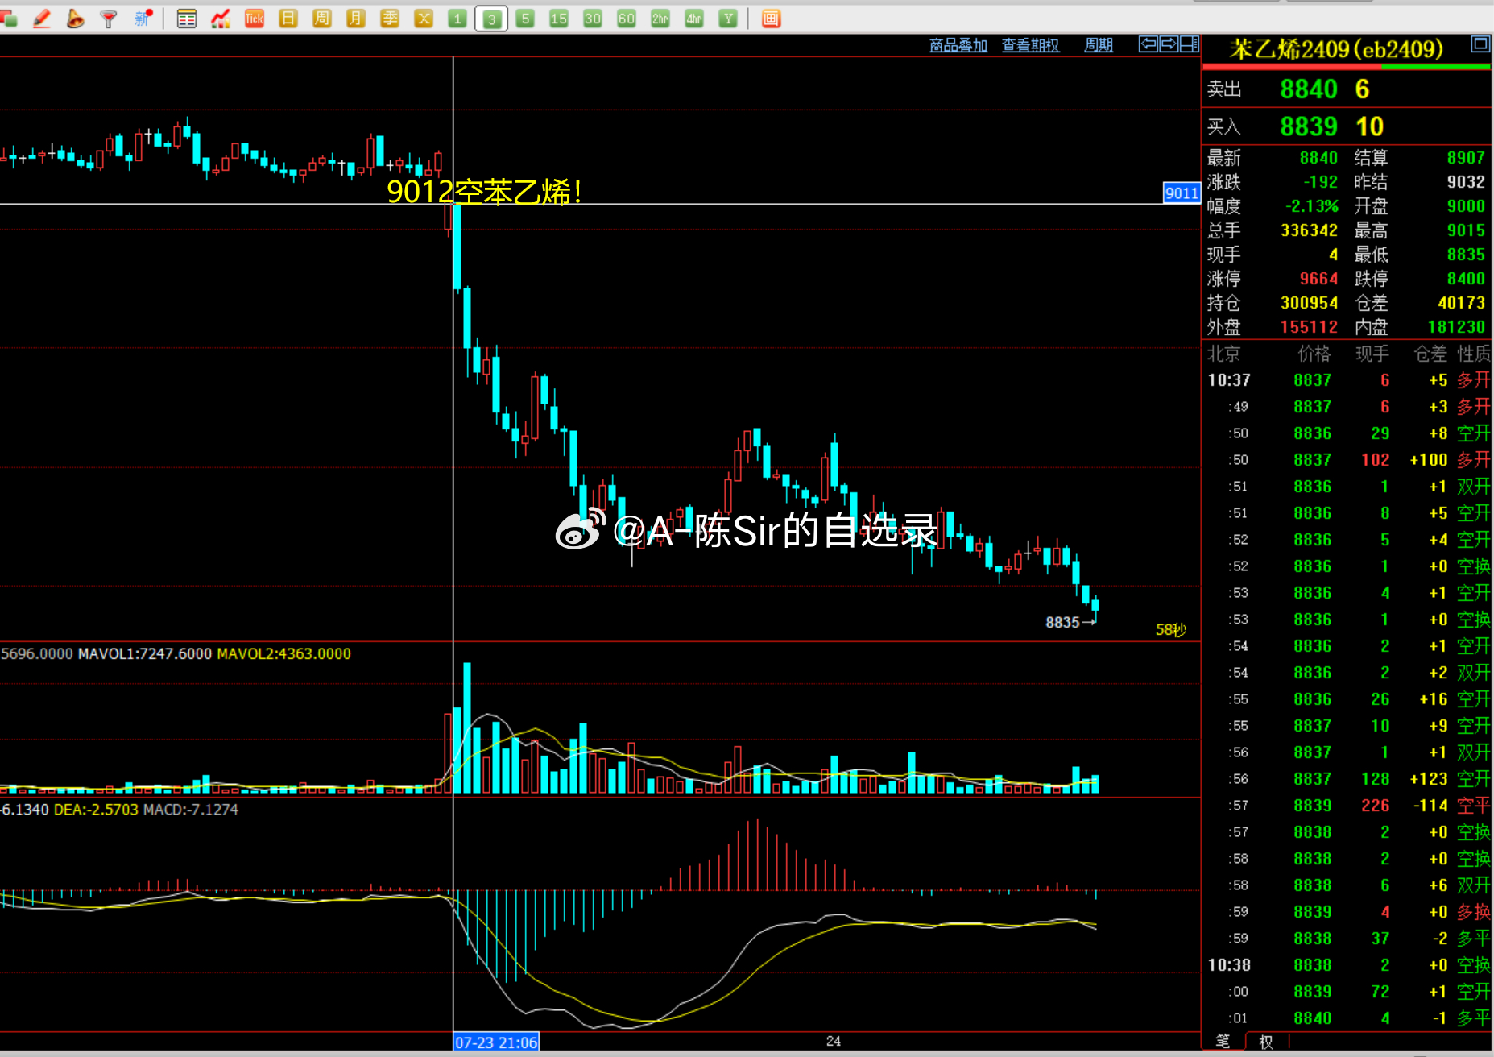Screen dimensions: 1494x1057
Task: Click the 买入 price 8839
Action: [1309, 126]
